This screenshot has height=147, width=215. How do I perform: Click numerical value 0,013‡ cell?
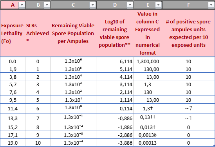(148, 128)
